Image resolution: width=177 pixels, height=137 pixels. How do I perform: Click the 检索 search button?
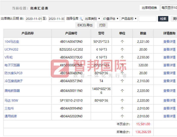click(163, 19)
